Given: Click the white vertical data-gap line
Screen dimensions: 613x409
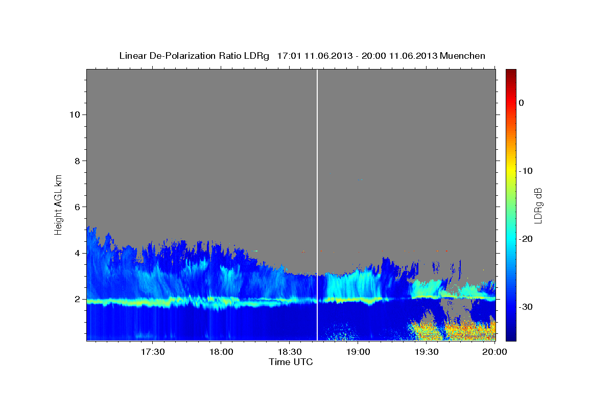Looking at the screenshot, I should (317, 204).
